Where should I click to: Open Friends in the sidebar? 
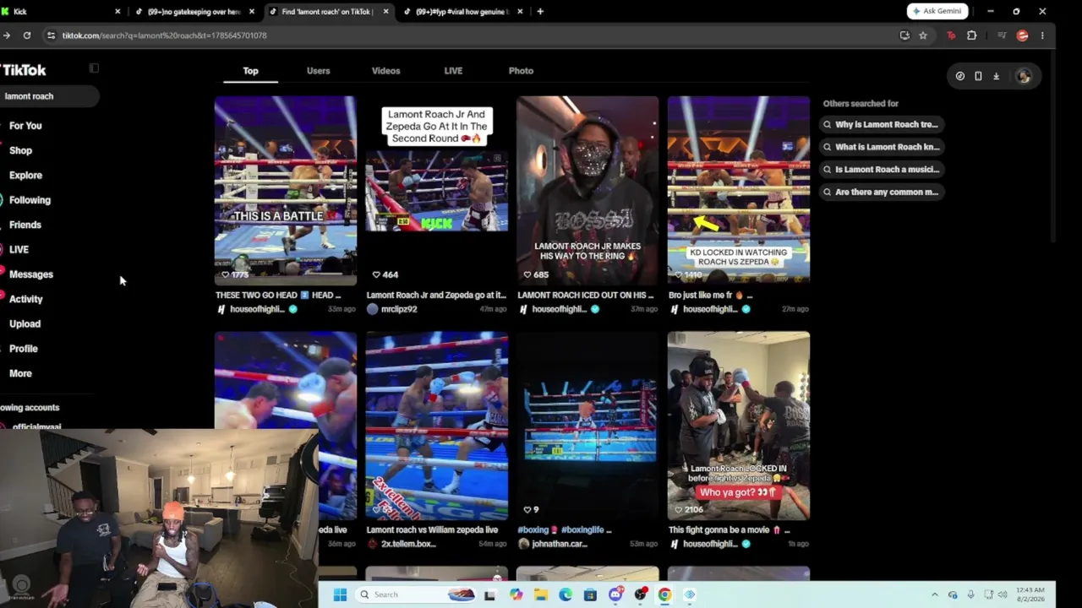coord(25,225)
